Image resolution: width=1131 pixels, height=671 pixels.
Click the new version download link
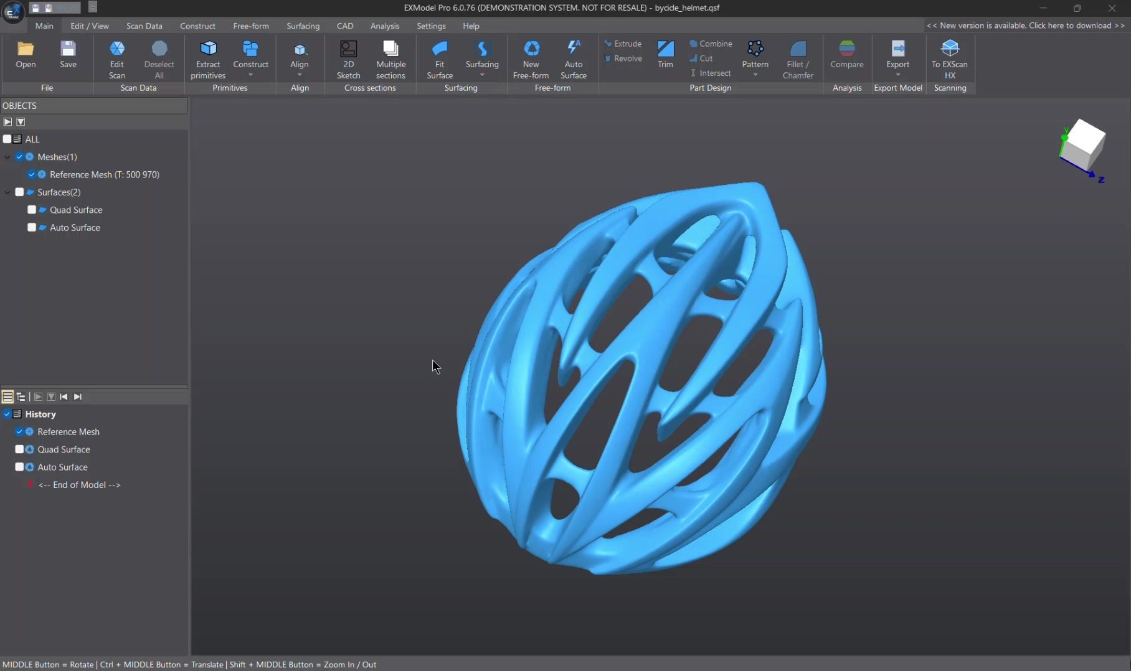(1025, 26)
